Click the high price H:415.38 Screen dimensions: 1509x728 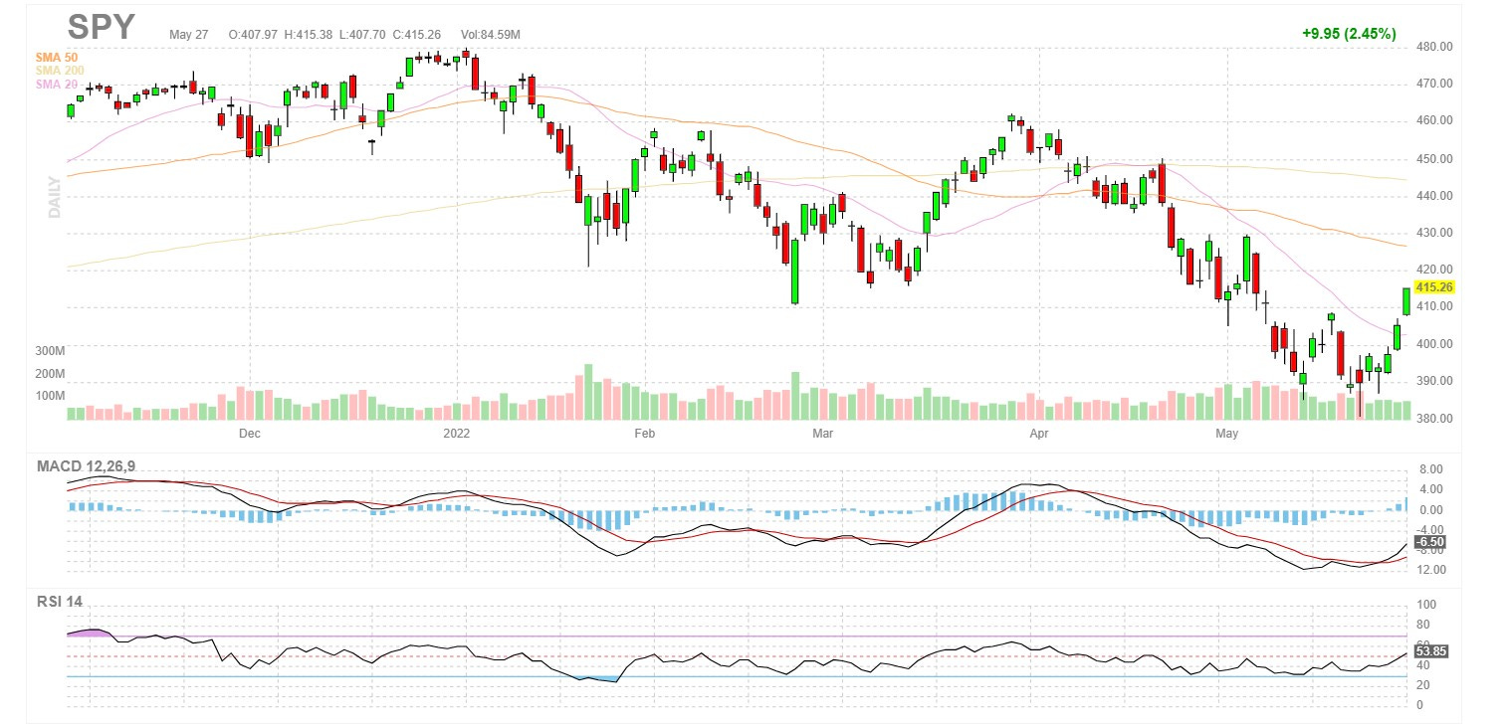click(310, 34)
